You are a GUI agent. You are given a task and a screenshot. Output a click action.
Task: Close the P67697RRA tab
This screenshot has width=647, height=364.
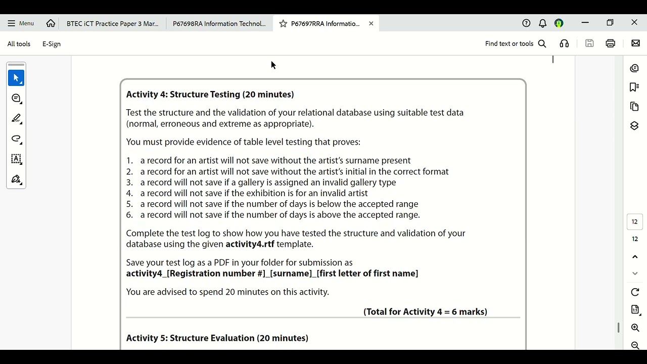click(x=371, y=23)
